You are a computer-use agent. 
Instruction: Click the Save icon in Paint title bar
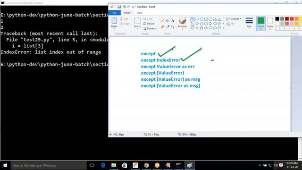pos(119,7)
